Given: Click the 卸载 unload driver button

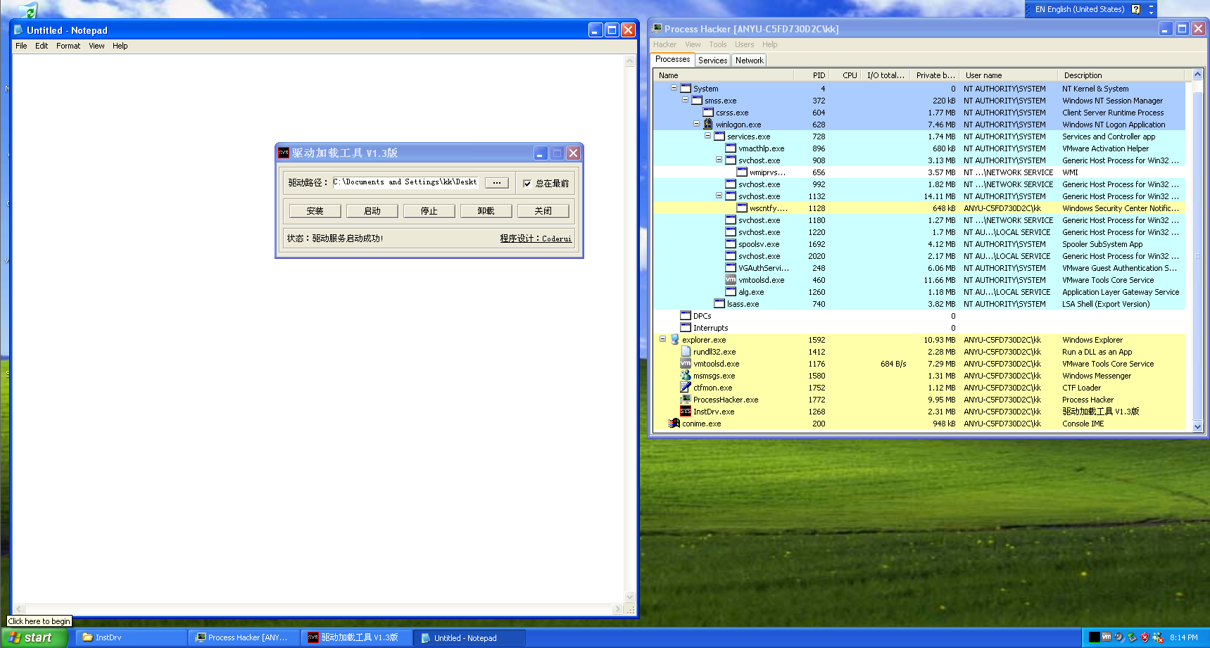Looking at the screenshot, I should [486, 211].
